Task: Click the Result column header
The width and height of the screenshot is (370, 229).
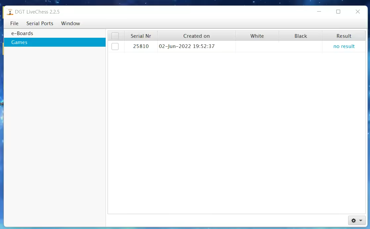Action: pyautogui.click(x=344, y=36)
